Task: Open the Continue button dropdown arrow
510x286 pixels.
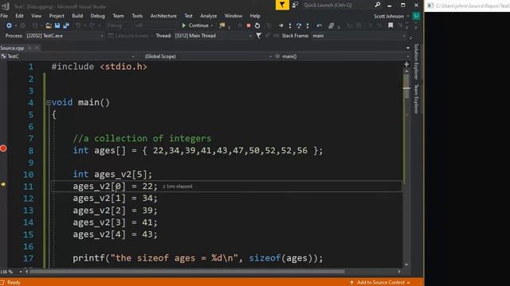Action: 212,25
